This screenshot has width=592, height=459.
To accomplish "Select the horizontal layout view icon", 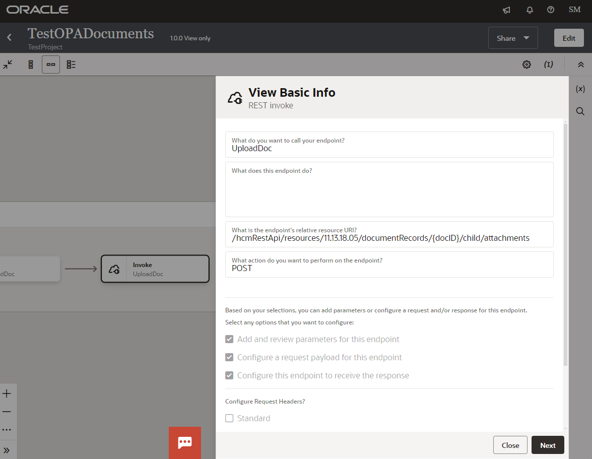I will [x=50, y=64].
